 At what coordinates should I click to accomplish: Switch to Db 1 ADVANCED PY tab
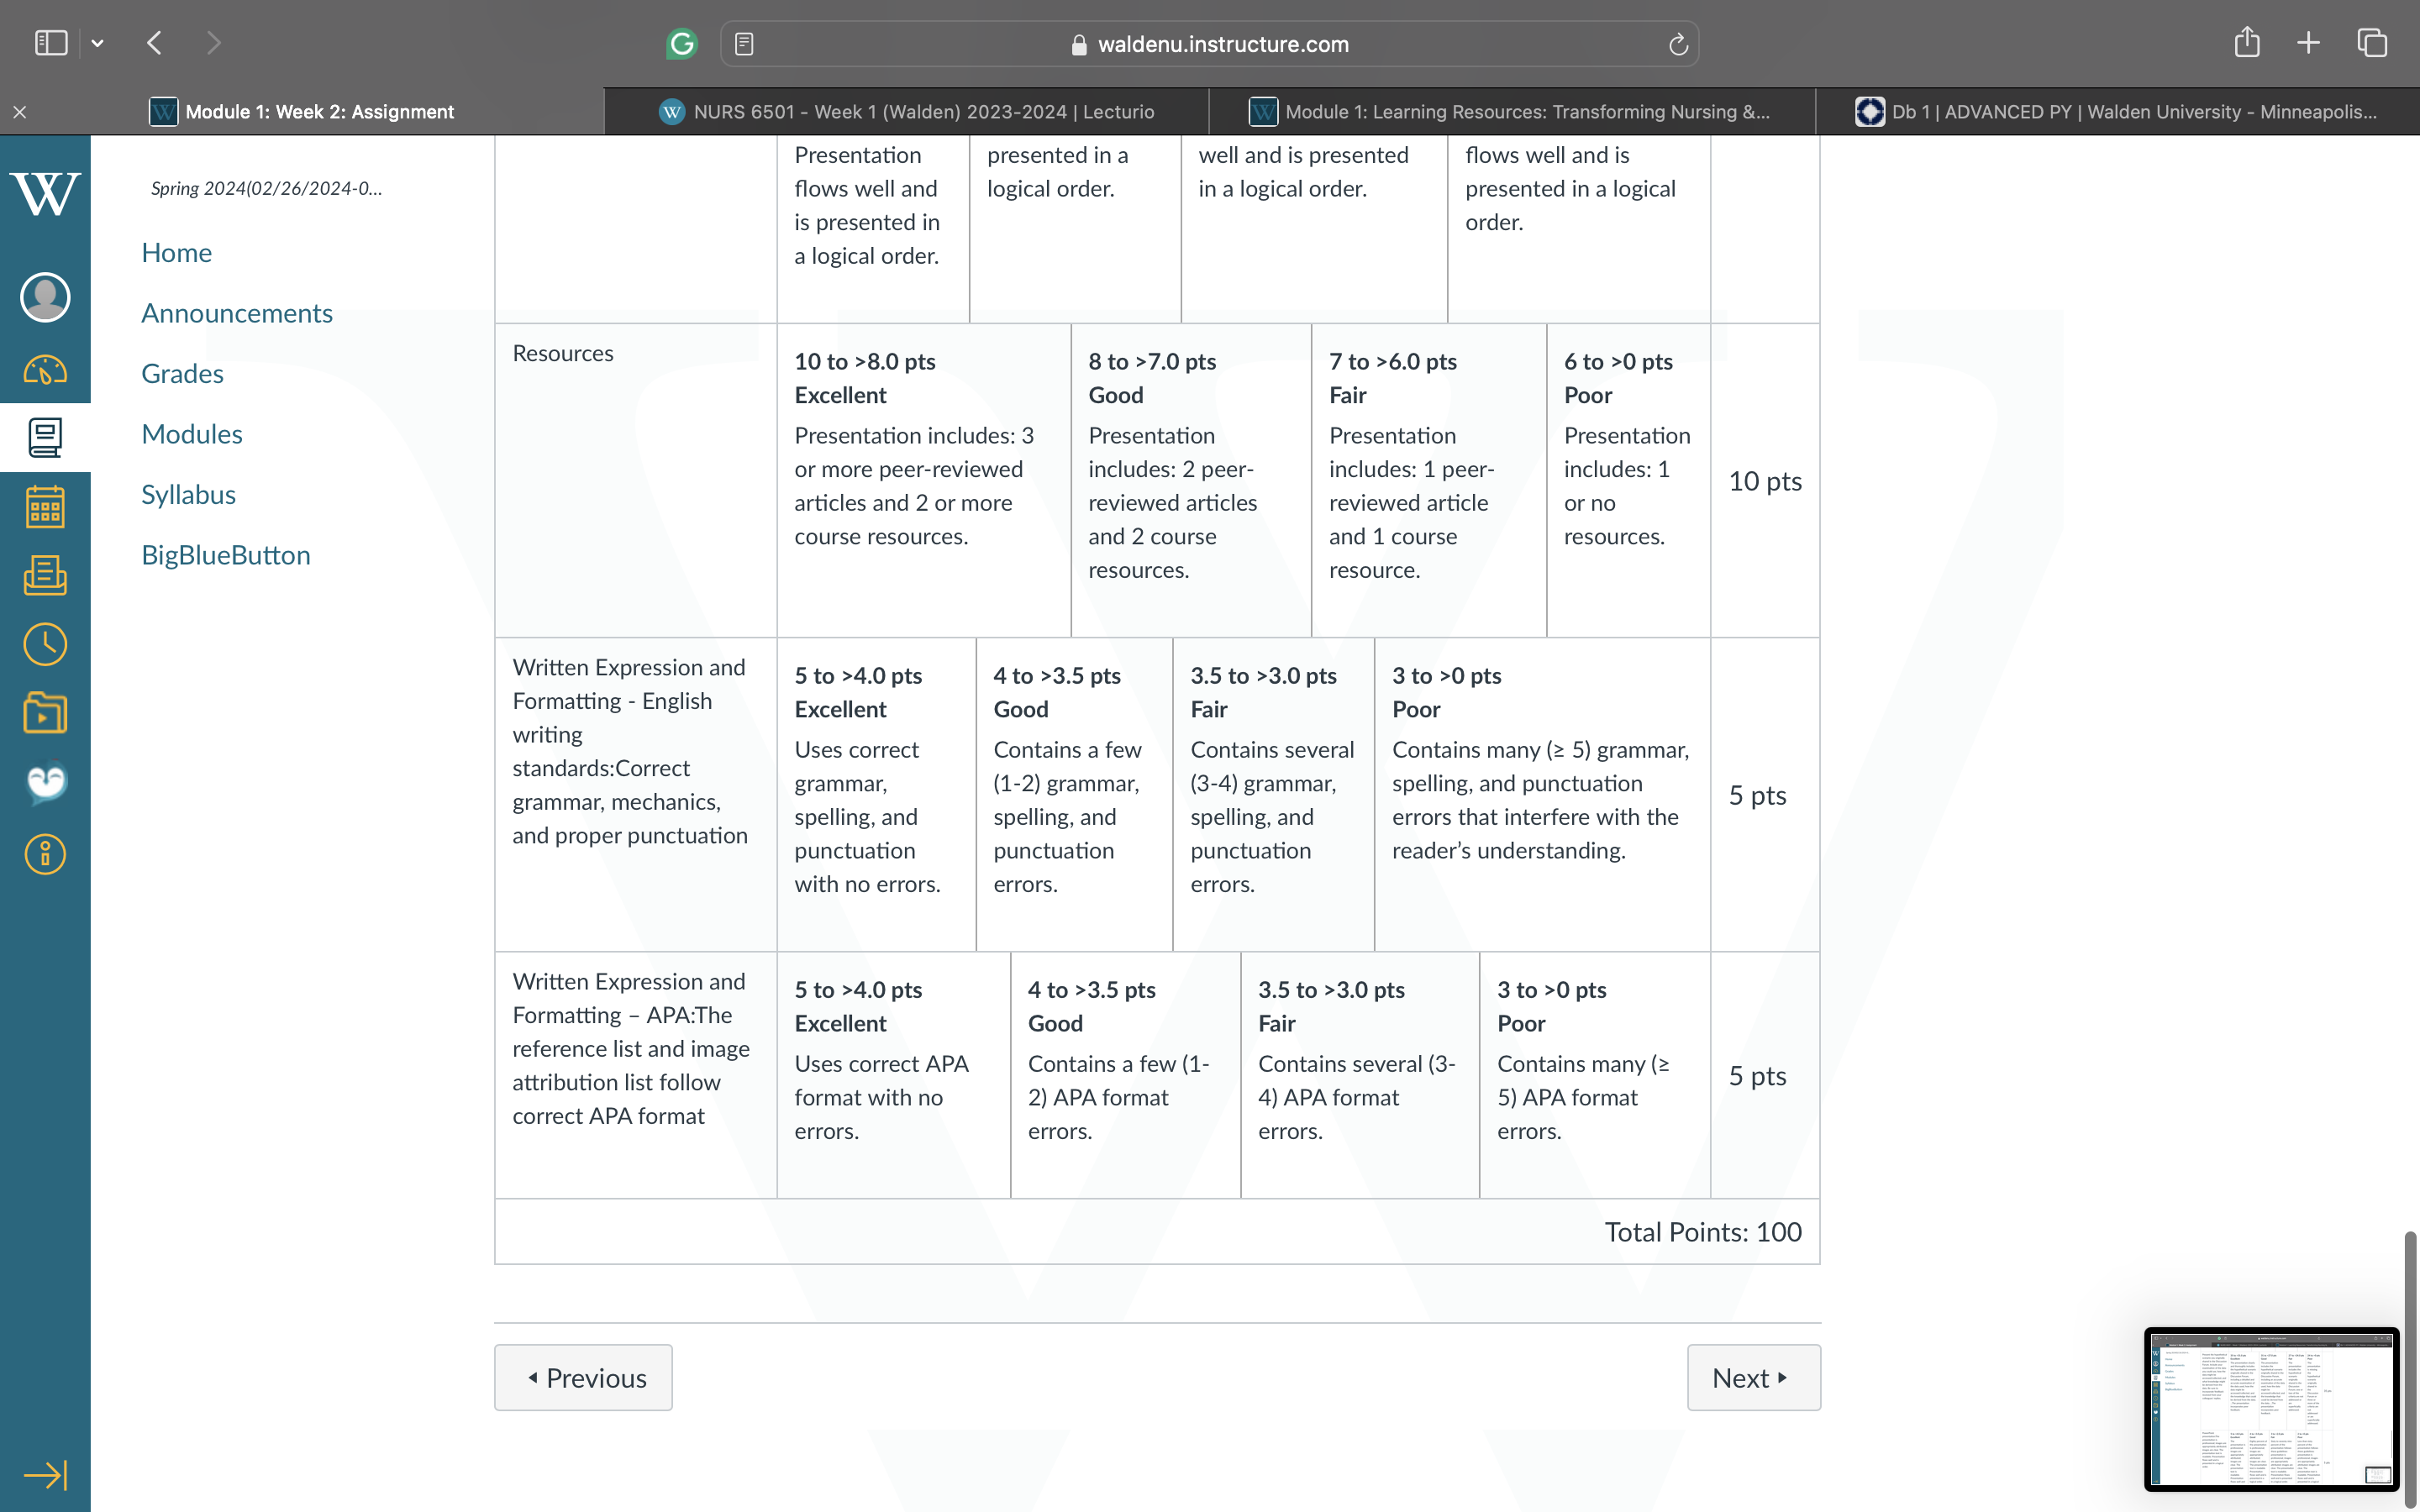pos(2116,111)
